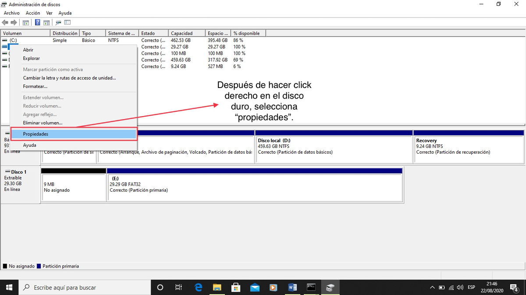Viewport: 526px width, 295px height.
Task: Show hidden system tray icons chevron
Action: click(432, 288)
